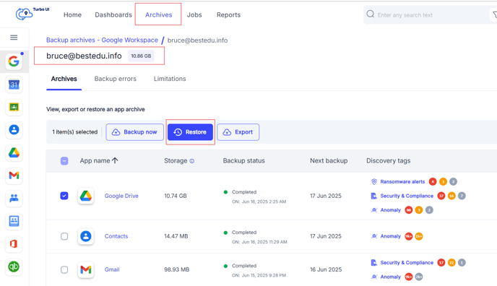Open Security & Compliance tag in Drive row

407,196
